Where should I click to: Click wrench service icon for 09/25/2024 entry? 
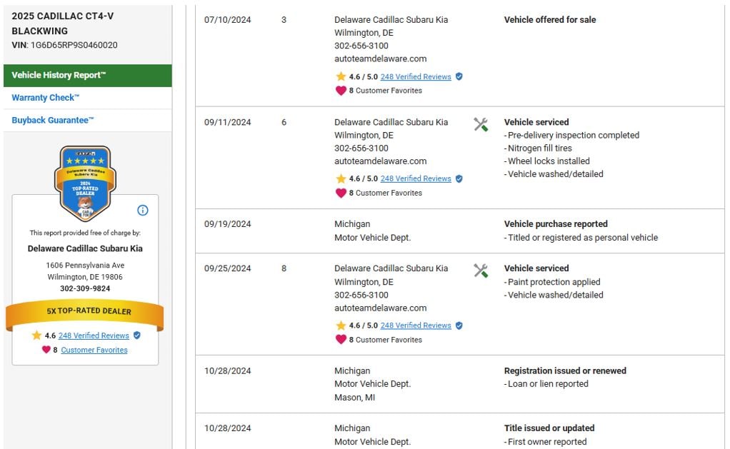(x=481, y=271)
